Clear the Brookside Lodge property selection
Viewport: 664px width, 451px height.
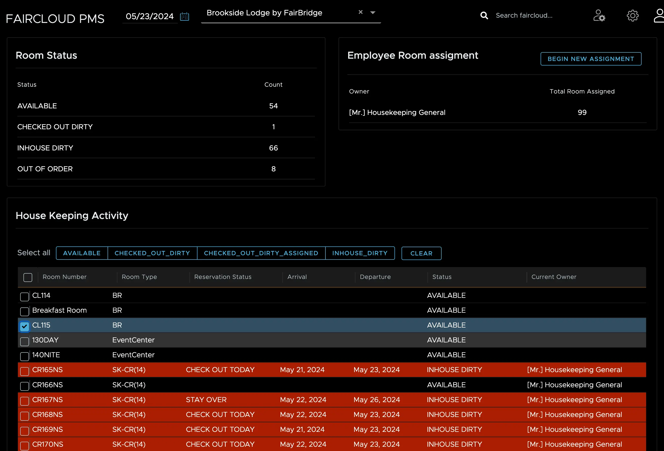pos(360,12)
